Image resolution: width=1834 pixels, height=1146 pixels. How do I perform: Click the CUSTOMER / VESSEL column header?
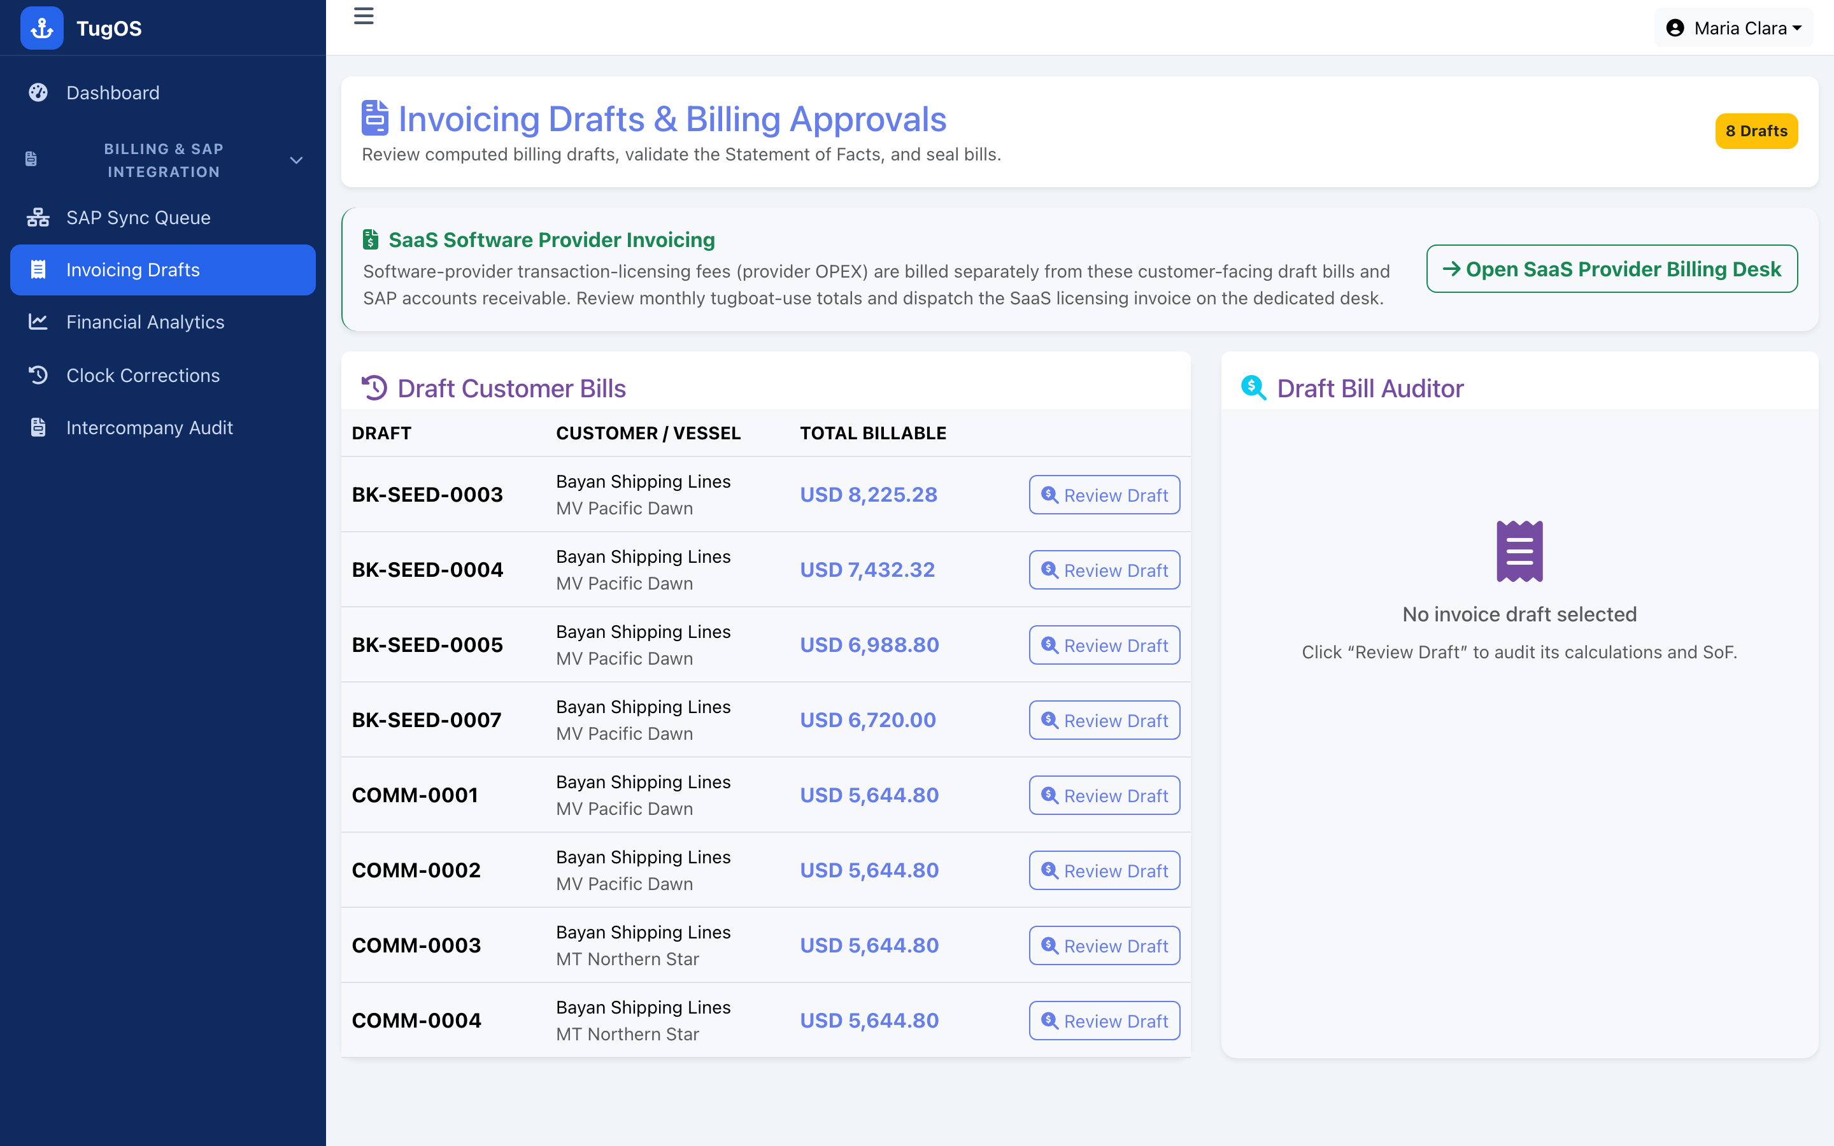pos(648,433)
